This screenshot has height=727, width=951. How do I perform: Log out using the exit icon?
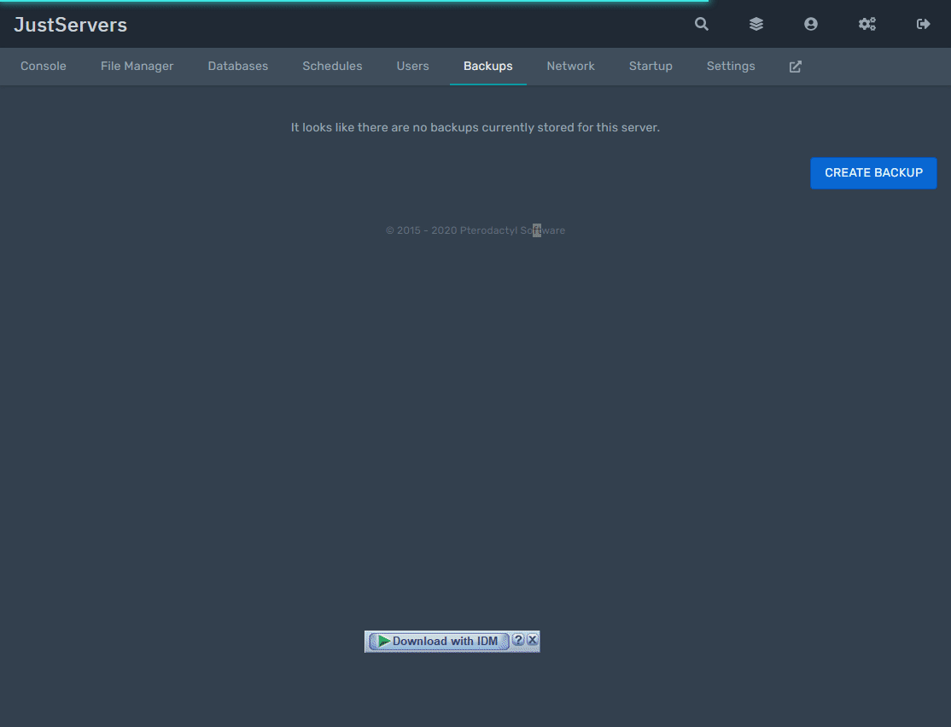[923, 24]
